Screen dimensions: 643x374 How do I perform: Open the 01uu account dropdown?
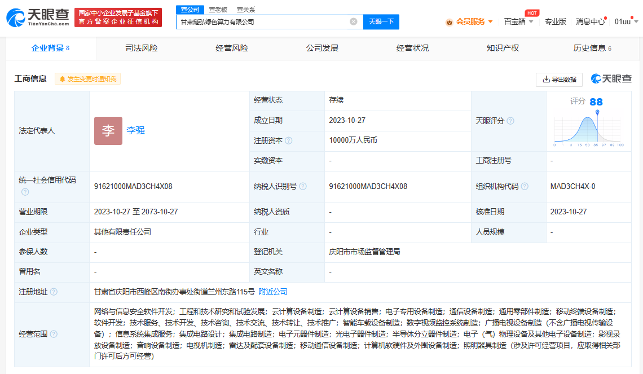coord(626,21)
